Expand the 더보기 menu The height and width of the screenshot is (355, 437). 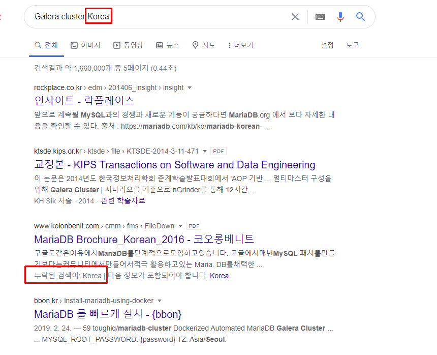(240, 45)
